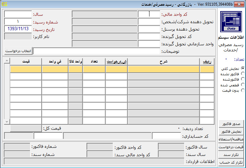Click the شماره رسيد field

18,22
